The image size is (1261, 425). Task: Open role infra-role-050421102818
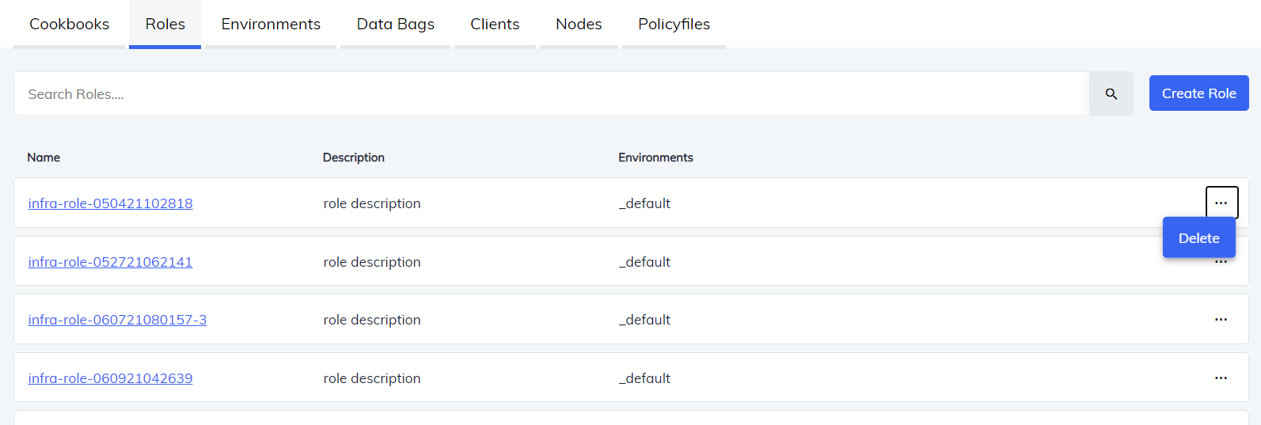click(x=110, y=203)
